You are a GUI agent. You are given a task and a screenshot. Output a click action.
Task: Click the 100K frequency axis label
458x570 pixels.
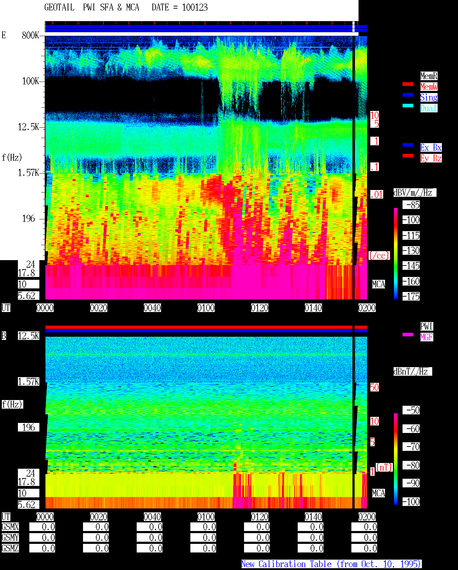point(30,81)
